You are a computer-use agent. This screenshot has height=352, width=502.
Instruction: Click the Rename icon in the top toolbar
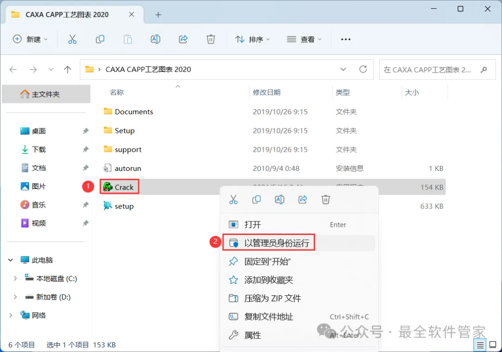point(155,39)
